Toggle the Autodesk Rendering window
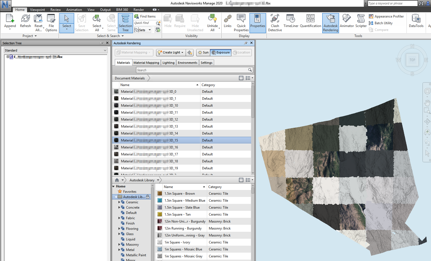Image resolution: width=431 pixels, height=261 pixels. (x=331, y=23)
